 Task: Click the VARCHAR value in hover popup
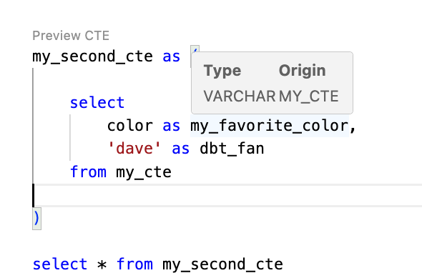pyautogui.click(x=240, y=96)
